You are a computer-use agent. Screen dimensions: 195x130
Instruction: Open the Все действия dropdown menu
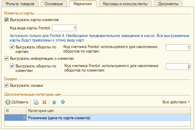point(176,102)
